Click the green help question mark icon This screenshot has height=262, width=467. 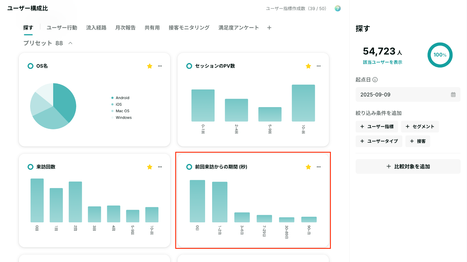tap(338, 8)
